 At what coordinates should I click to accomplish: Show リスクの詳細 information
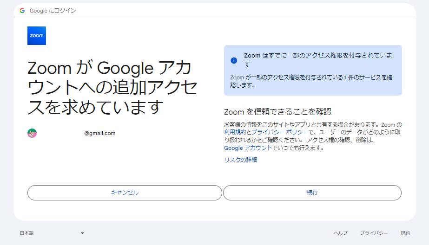click(x=240, y=160)
